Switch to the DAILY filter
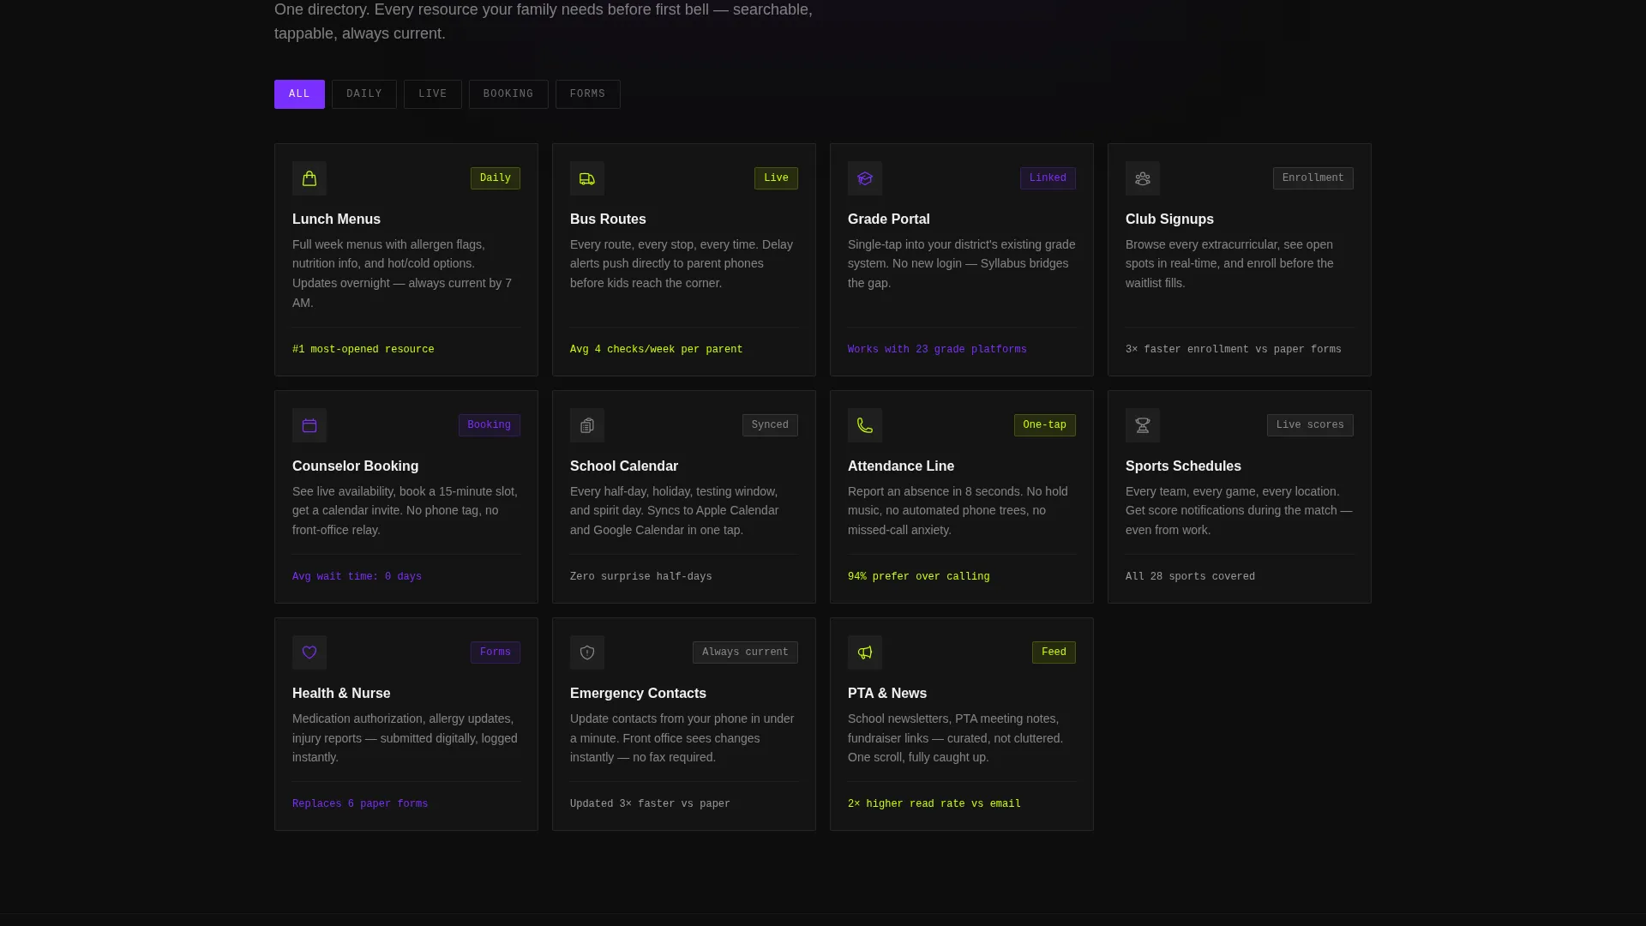This screenshot has height=926, width=1646. click(x=364, y=94)
